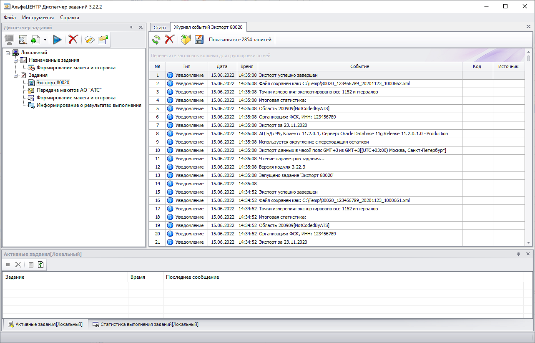This screenshot has width=535, height=343.
Task: Pin the Активные задания panel
Action: point(519,254)
